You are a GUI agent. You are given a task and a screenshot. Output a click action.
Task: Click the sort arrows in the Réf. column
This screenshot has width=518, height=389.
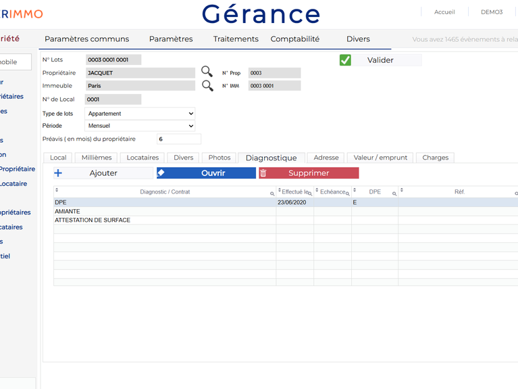(402, 191)
